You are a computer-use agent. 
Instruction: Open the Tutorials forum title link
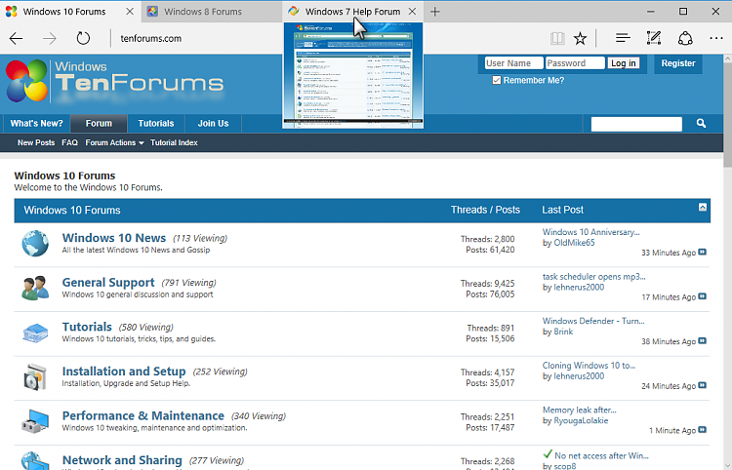coord(87,327)
